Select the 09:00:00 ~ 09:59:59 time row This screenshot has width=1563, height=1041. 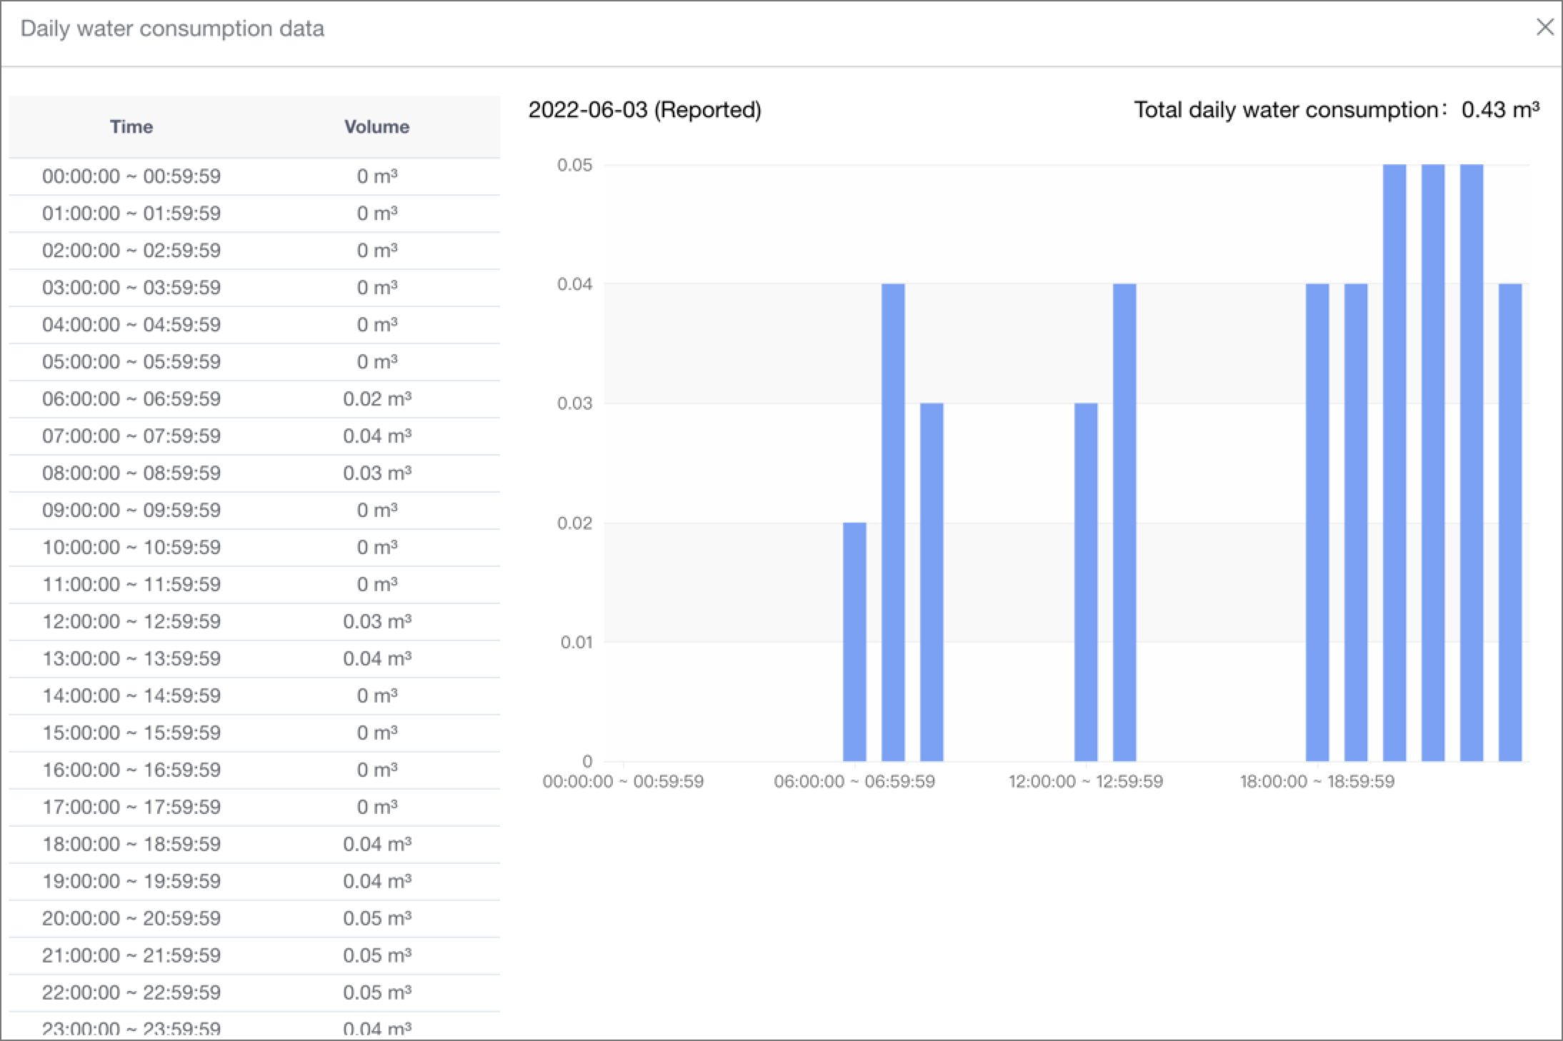tap(254, 511)
